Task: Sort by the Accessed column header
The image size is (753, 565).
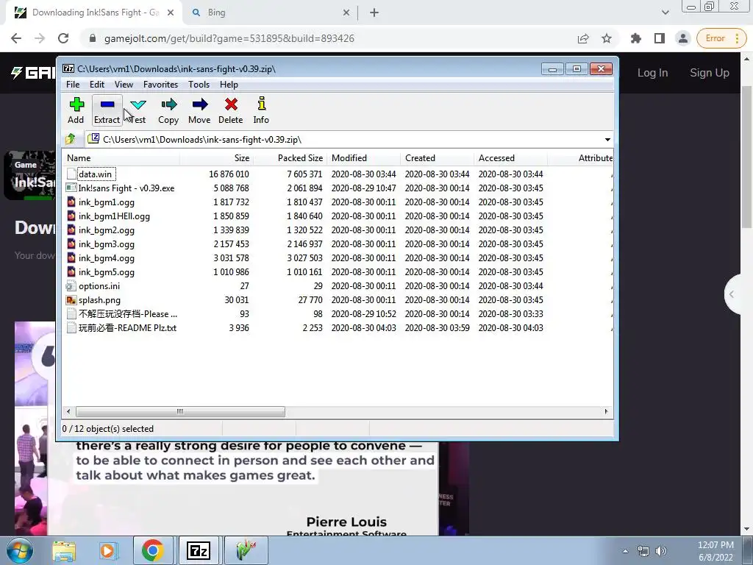Action: 510,158
